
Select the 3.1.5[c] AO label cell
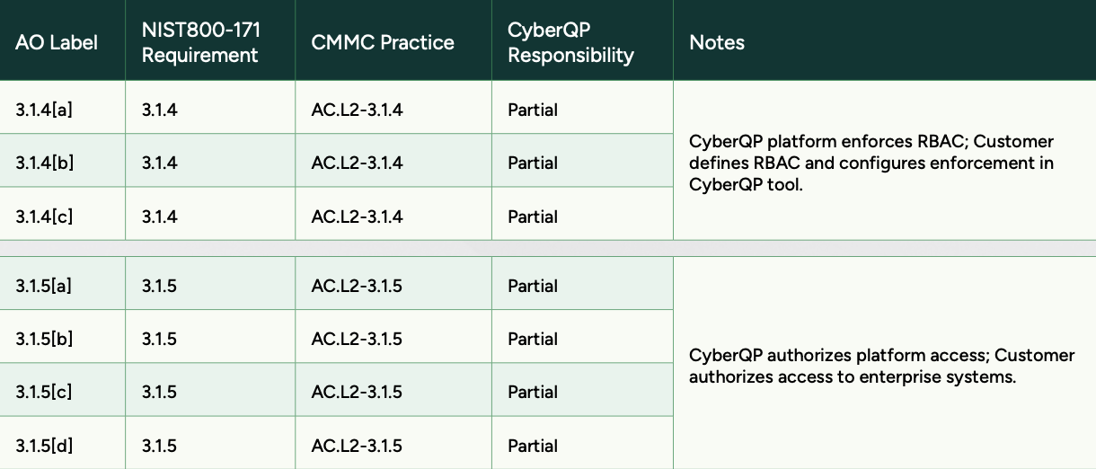(x=44, y=392)
